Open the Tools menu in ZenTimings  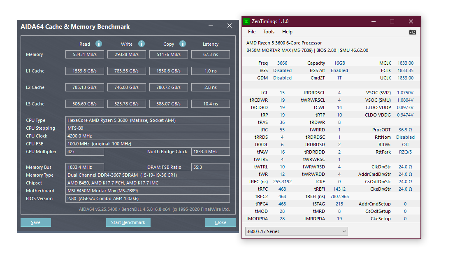pos(269,32)
